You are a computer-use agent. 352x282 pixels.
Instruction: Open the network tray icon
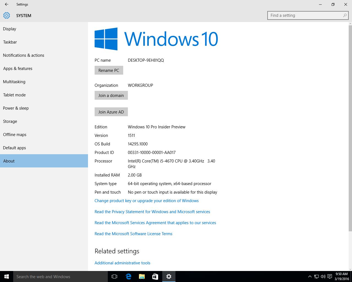coord(317,276)
